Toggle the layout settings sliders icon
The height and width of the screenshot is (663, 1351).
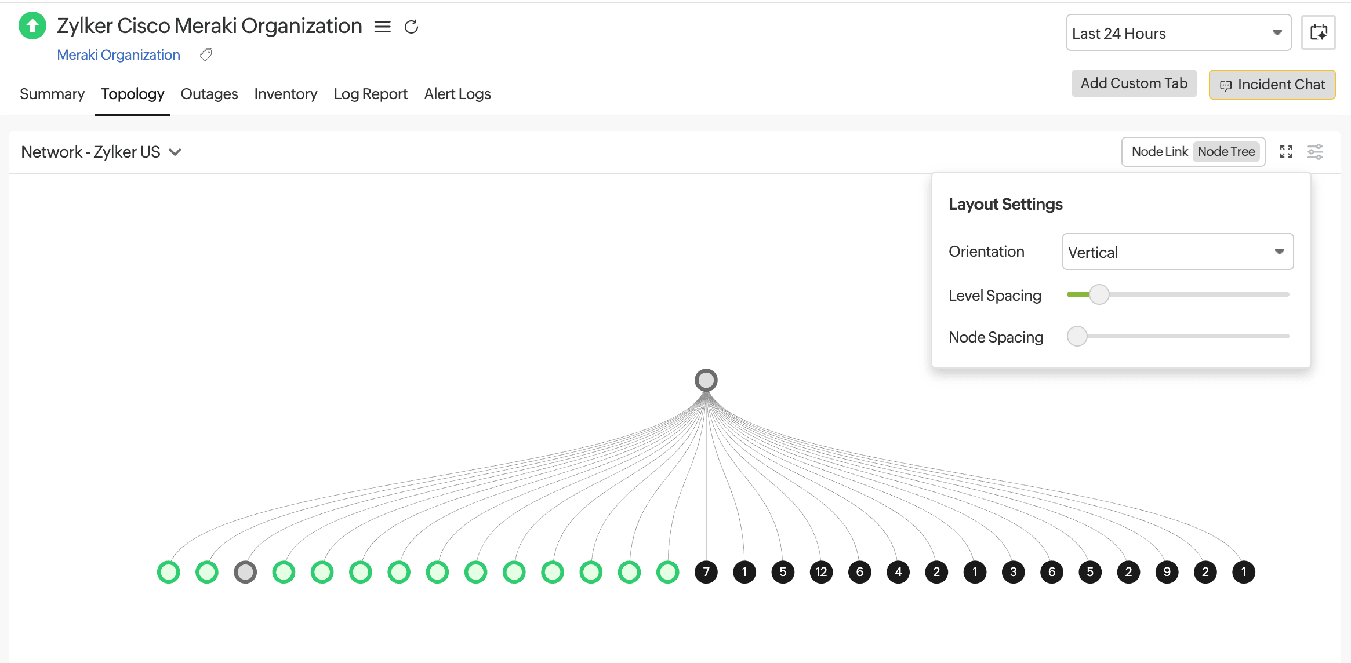pos(1314,152)
